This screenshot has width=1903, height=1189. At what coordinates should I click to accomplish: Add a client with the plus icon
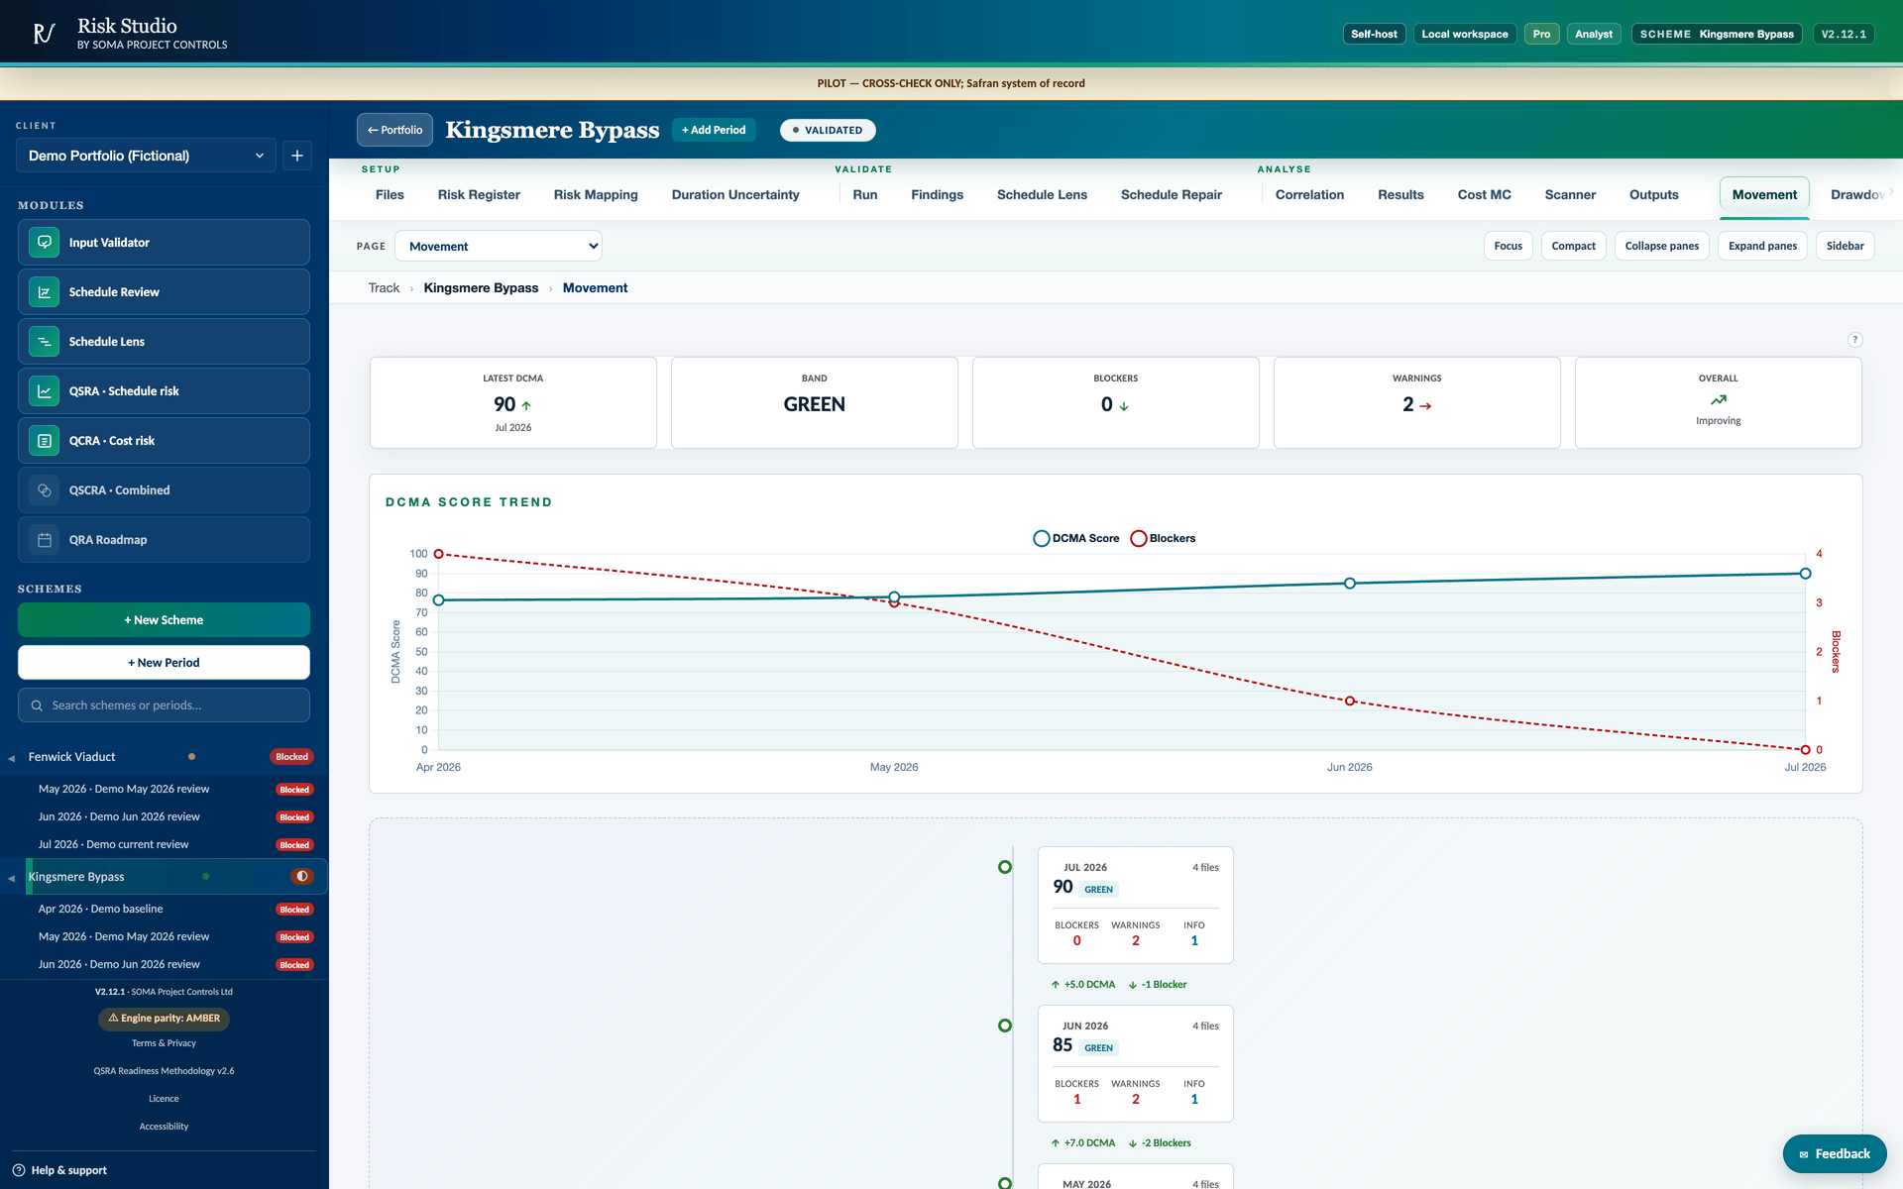point(297,156)
